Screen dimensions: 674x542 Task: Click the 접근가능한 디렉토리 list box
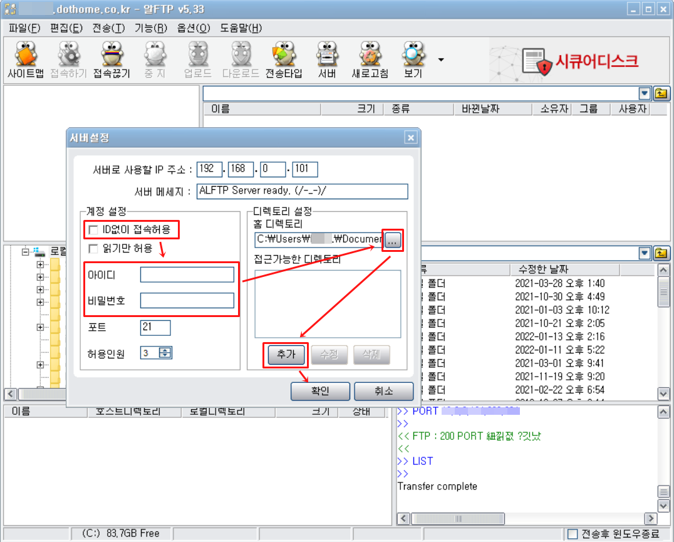point(328,303)
